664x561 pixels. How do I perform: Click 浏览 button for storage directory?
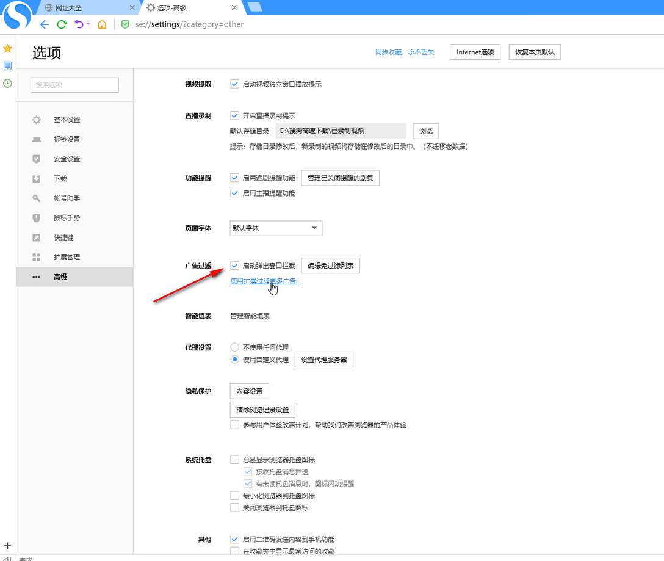[425, 131]
